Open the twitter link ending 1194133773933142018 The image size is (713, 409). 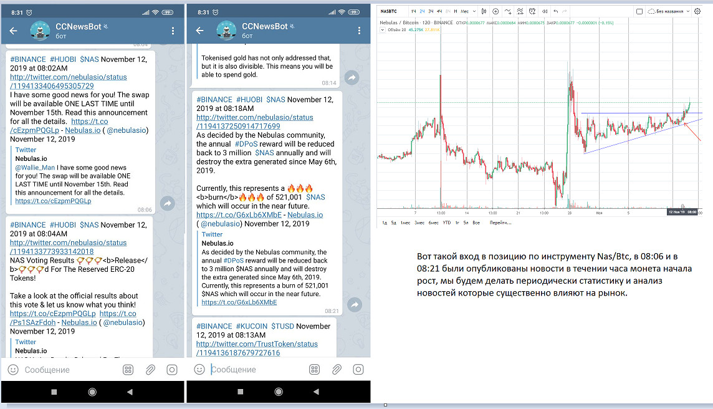(68, 247)
